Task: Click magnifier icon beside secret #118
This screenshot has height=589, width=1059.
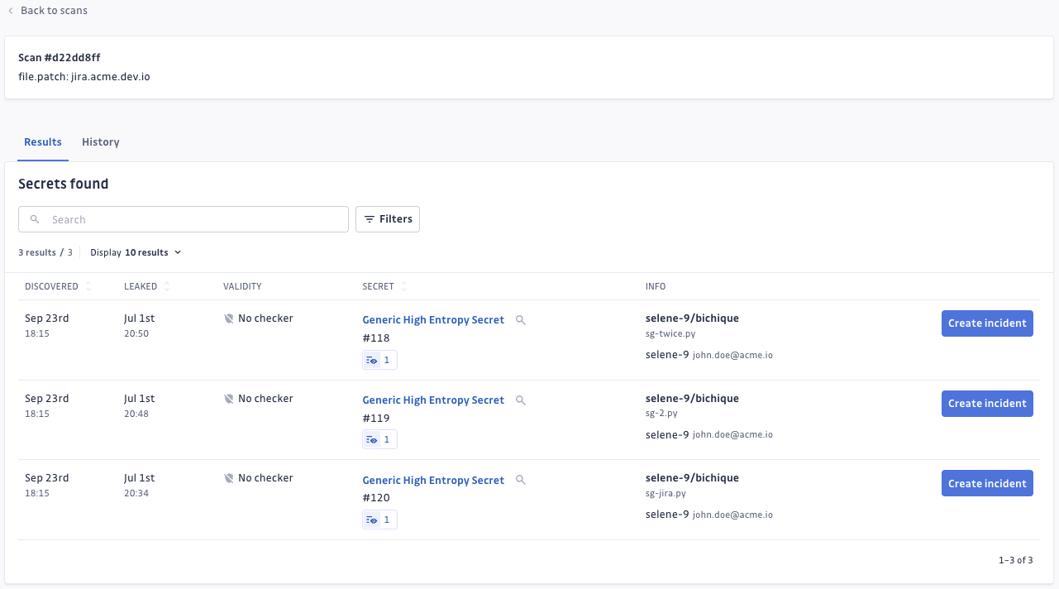Action: [x=521, y=320]
